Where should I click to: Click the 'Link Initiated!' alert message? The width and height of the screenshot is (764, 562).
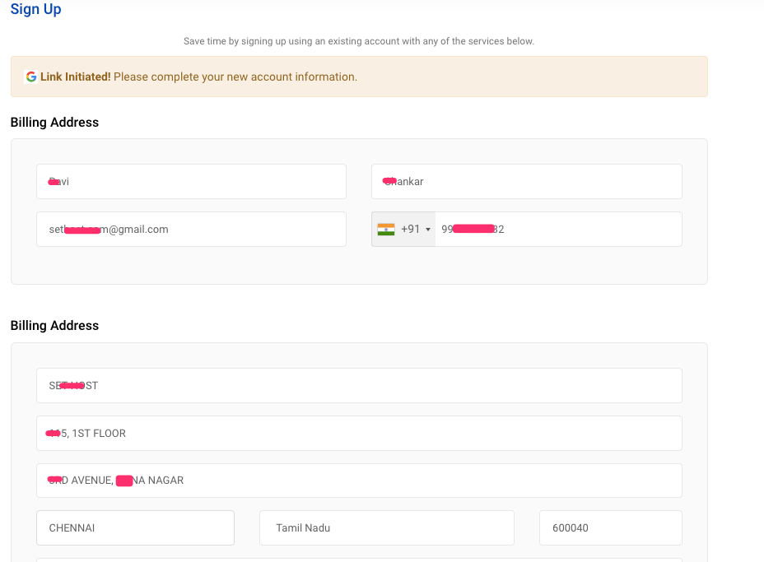pos(198,77)
